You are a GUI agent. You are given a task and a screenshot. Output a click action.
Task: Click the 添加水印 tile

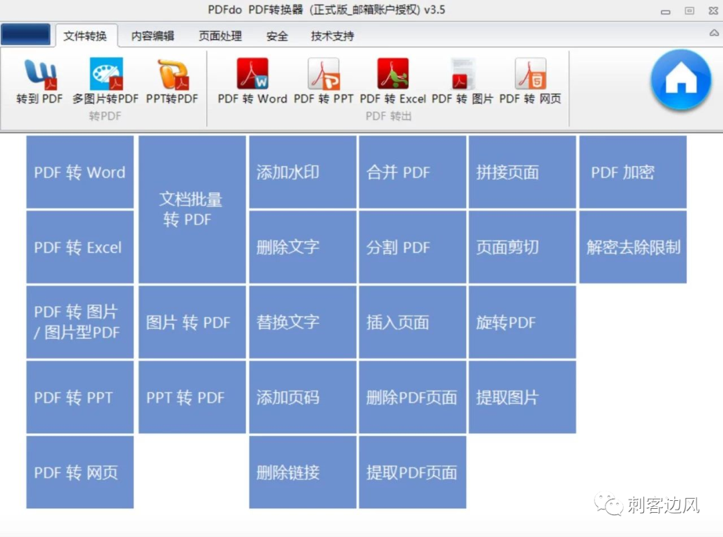303,172
